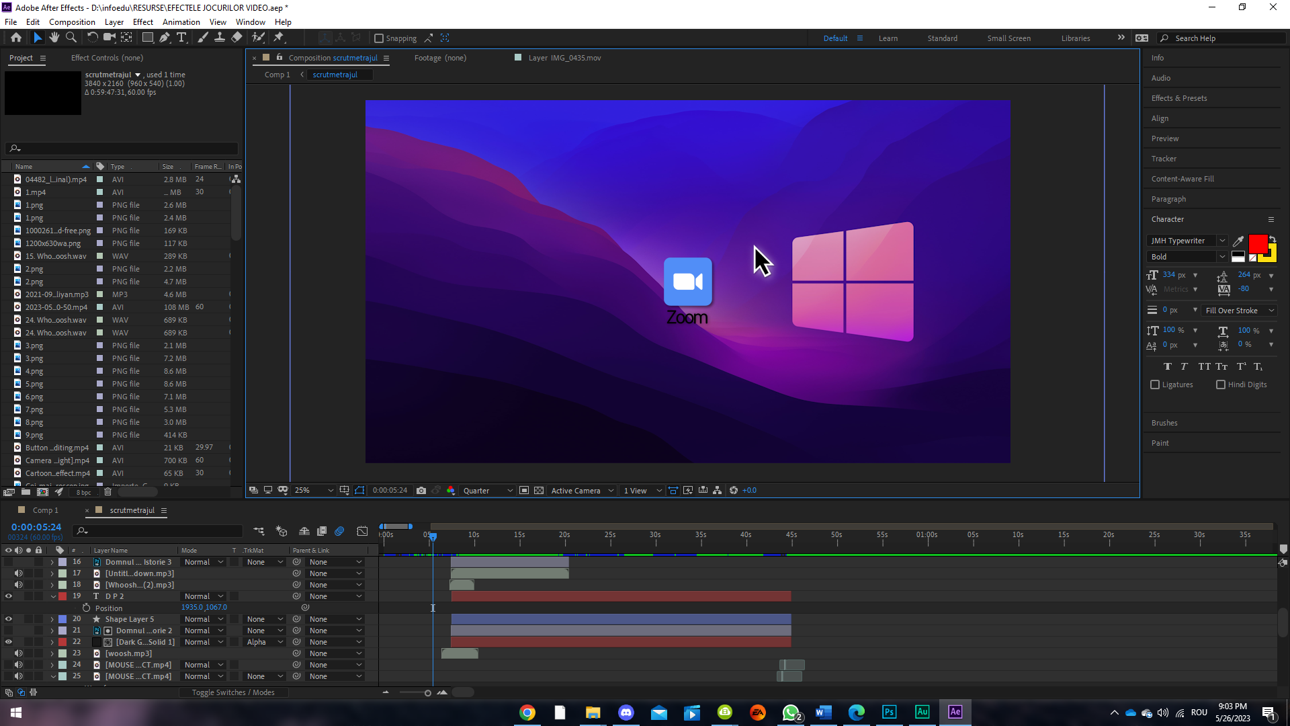The height and width of the screenshot is (726, 1290).
Task: Toggle the Draft 3D timeline icon
Action: (x=282, y=532)
